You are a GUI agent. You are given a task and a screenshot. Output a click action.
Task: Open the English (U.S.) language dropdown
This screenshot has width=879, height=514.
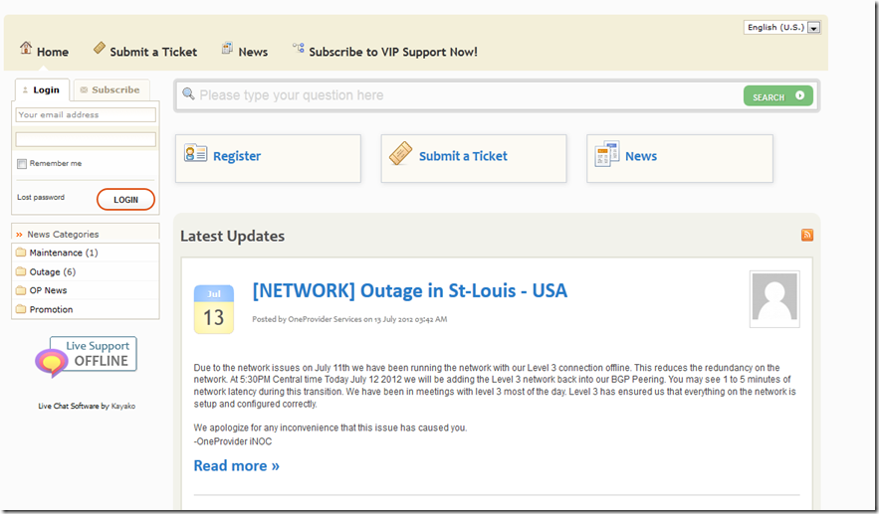coord(782,27)
